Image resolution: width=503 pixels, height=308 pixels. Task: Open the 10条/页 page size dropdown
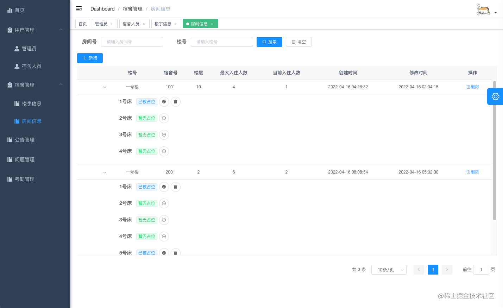[389, 270]
